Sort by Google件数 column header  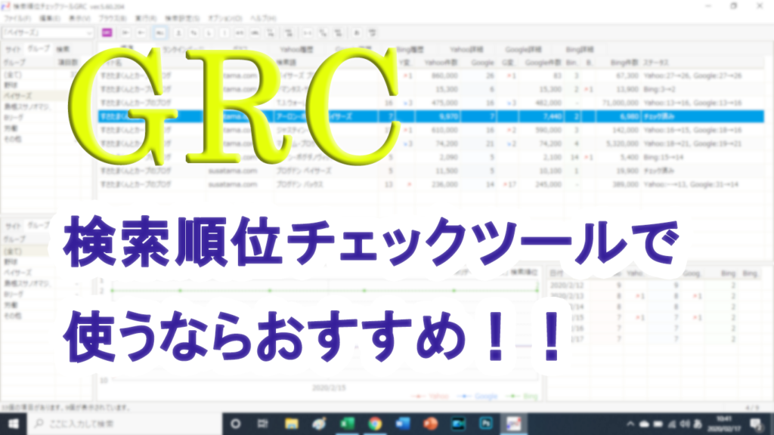pyautogui.click(x=542, y=63)
